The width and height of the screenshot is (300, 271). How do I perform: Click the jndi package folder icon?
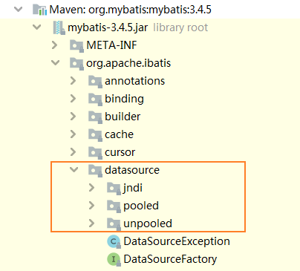pos(114,189)
